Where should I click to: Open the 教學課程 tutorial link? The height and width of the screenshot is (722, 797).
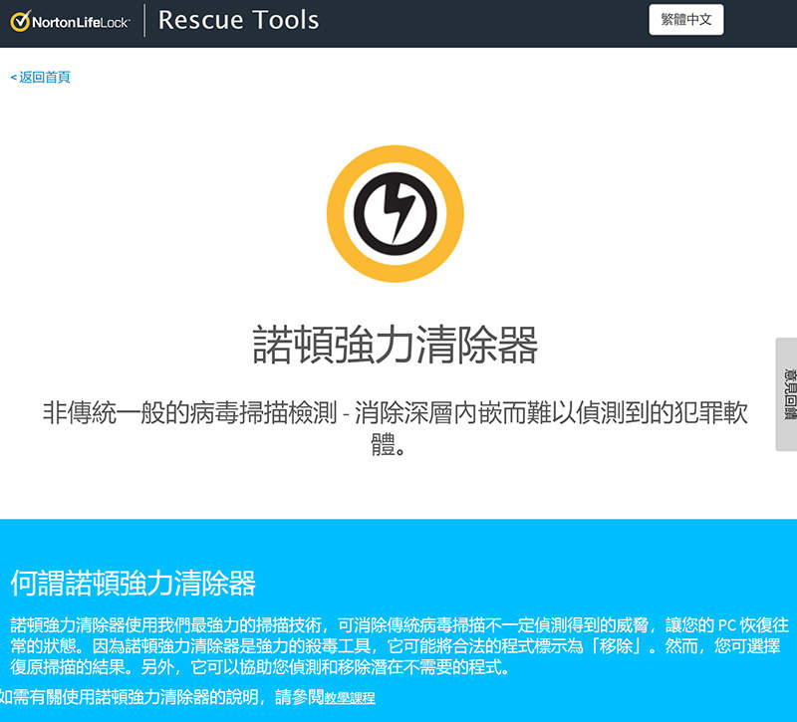(350, 699)
